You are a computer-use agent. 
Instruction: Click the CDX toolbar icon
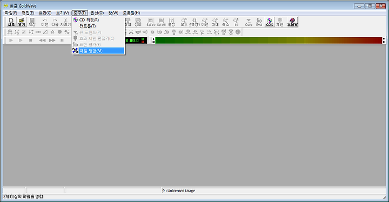[270, 22]
